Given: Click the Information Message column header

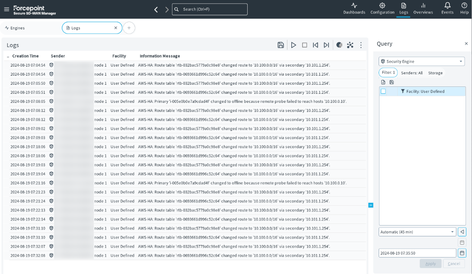Looking at the screenshot, I should coord(160,56).
